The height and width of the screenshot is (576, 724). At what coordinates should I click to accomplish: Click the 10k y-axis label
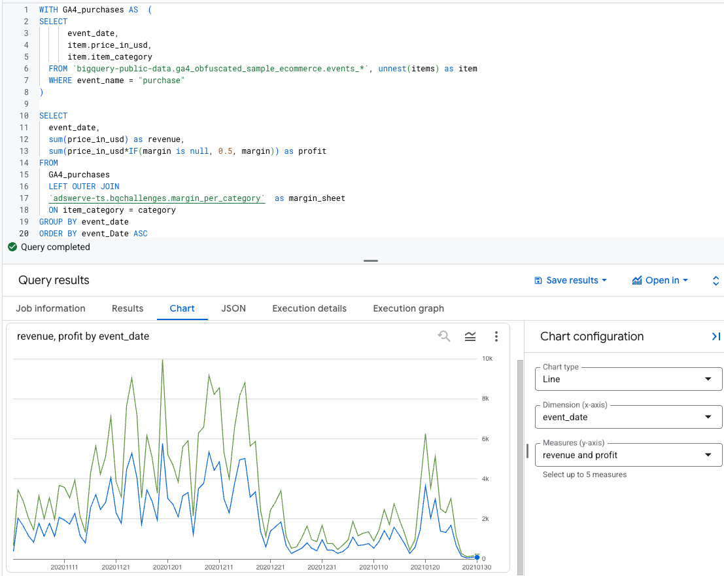tap(487, 359)
